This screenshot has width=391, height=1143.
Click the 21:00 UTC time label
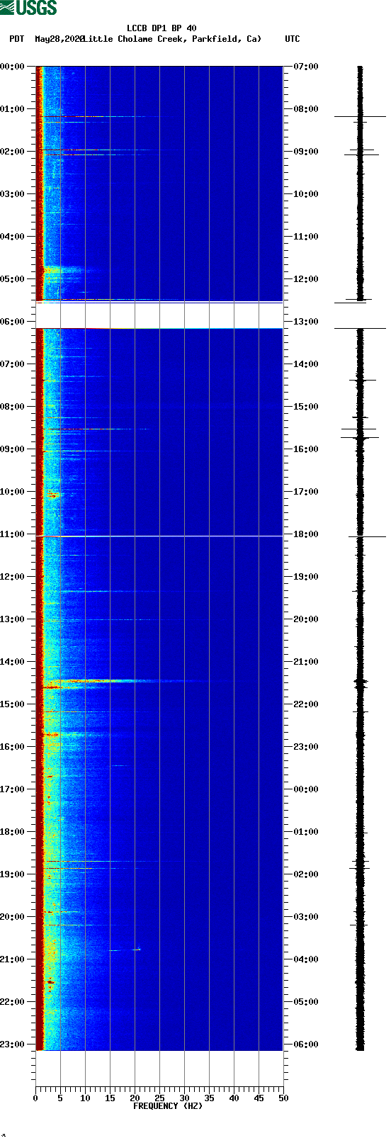[x=306, y=662]
